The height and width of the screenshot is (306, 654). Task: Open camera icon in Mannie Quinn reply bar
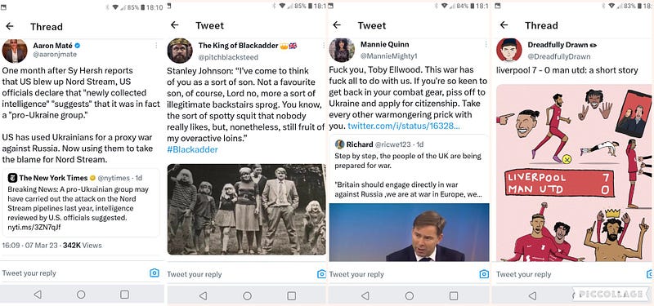[484, 274]
